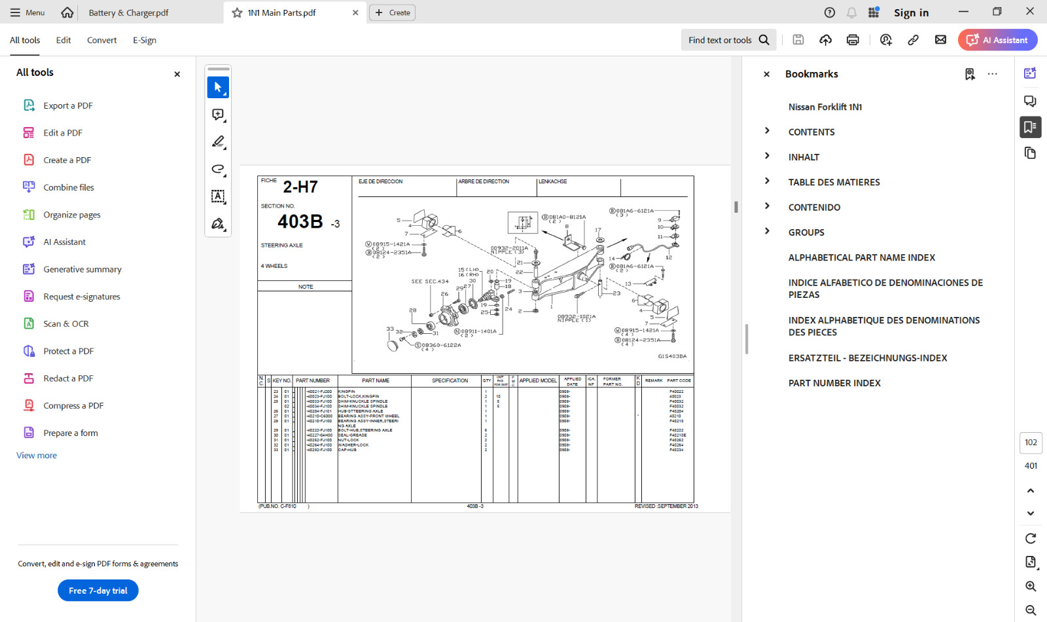Open ALPHABETICAL PART NAME INDEX bookmark
This screenshot has width=1047, height=622.
pyautogui.click(x=861, y=257)
